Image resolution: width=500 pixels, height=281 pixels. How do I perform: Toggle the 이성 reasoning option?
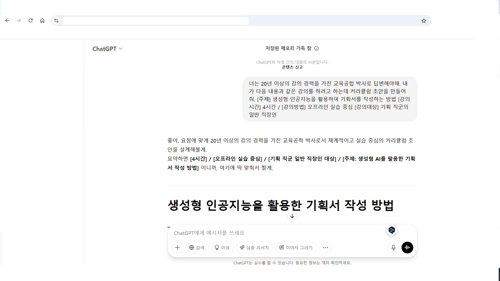tap(222, 247)
